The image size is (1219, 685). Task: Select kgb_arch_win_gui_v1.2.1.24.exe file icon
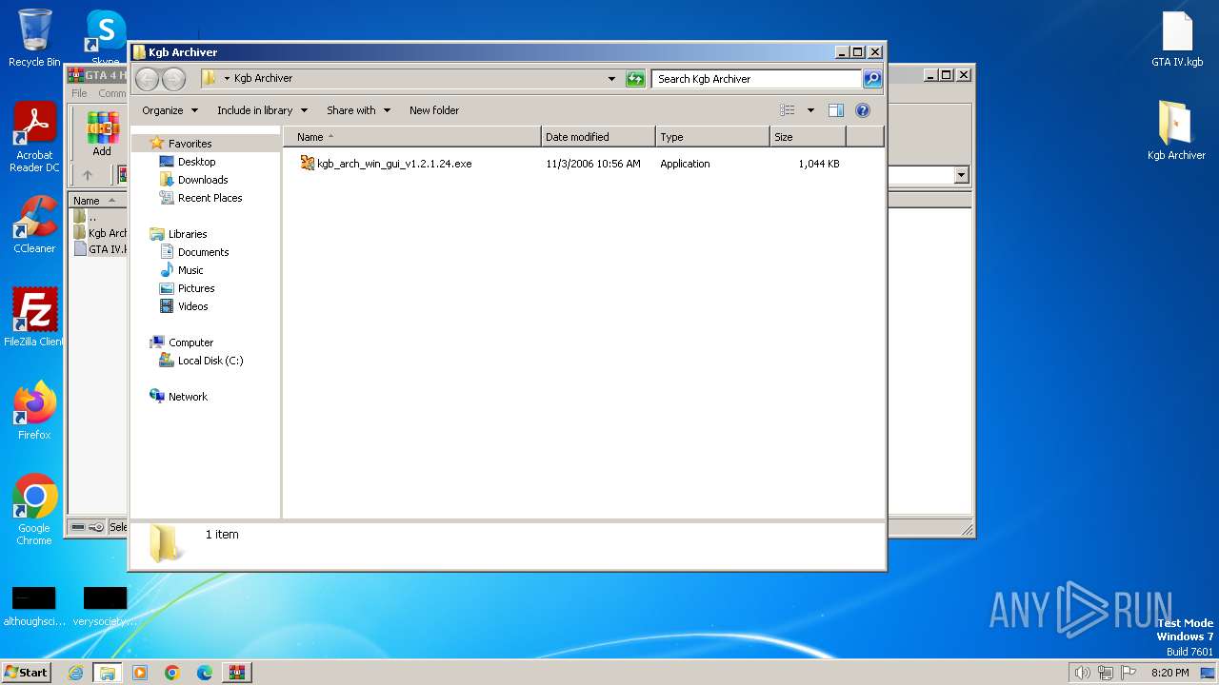point(308,164)
